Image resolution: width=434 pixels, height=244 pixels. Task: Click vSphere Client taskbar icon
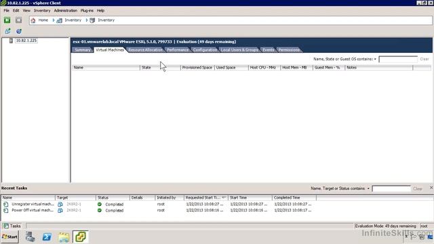81,237
